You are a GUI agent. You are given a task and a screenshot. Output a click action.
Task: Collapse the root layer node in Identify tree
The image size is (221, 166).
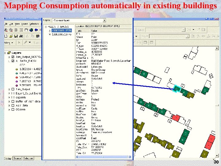(45, 27)
